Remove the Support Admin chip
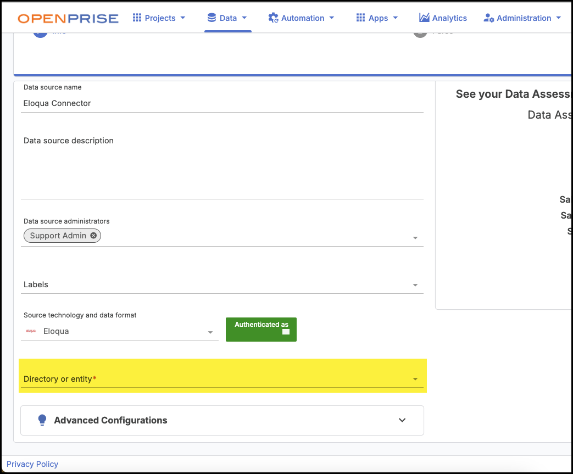Screen dimensions: 573x474 (x=93, y=236)
